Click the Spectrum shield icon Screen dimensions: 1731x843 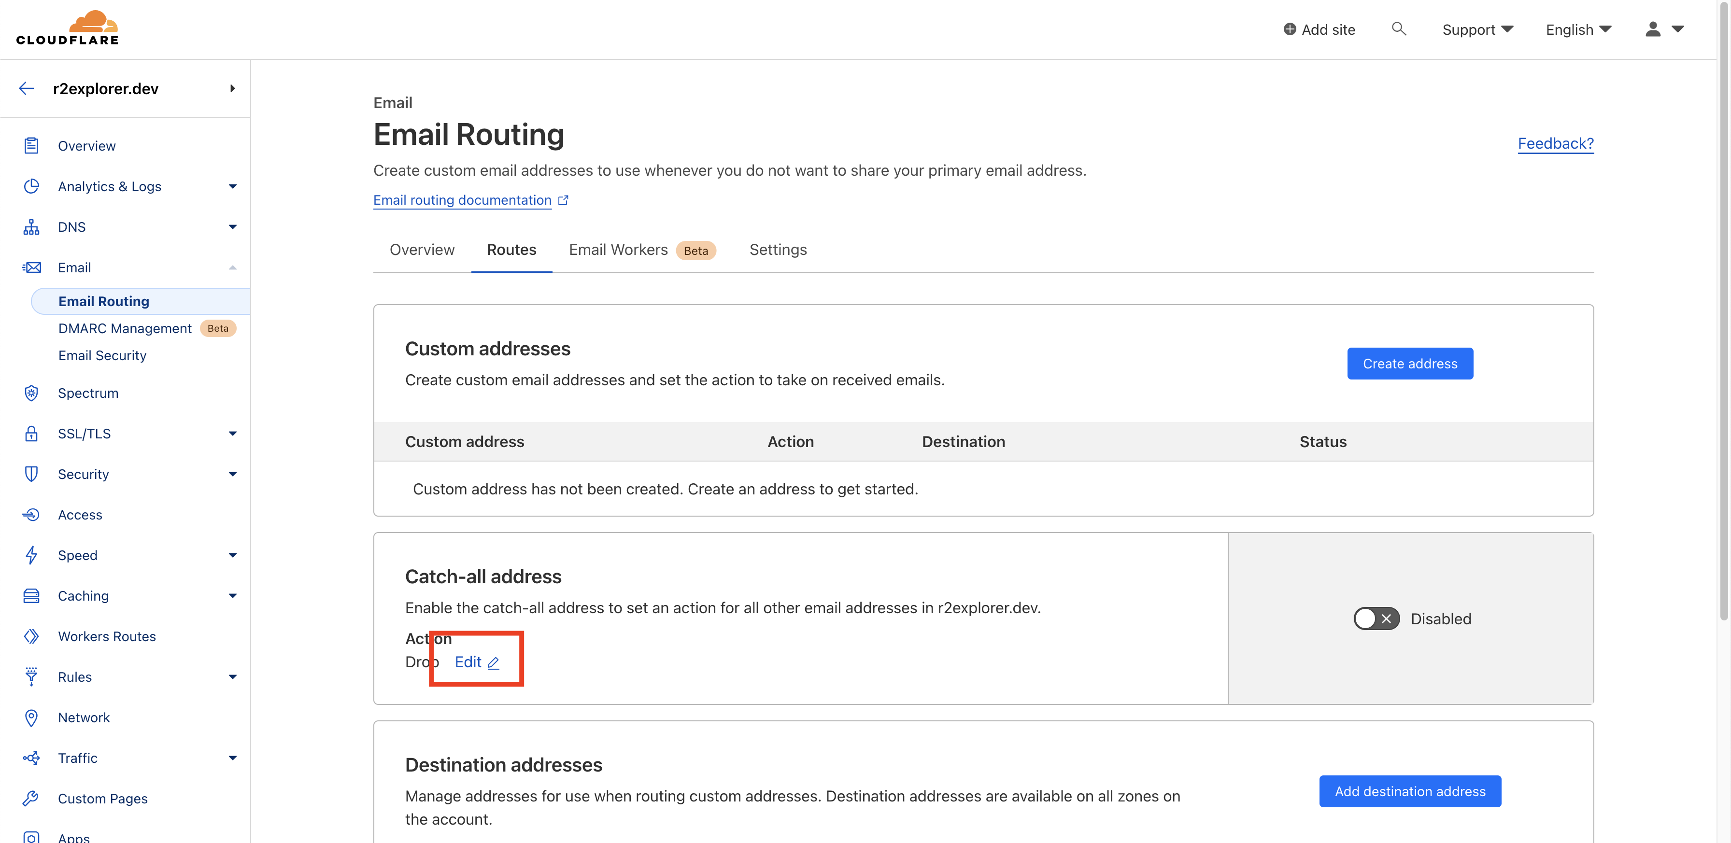pyautogui.click(x=31, y=393)
